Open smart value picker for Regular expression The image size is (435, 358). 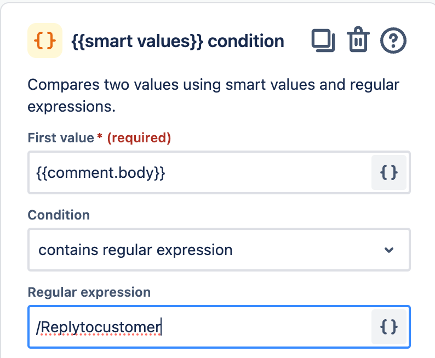(x=388, y=327)
